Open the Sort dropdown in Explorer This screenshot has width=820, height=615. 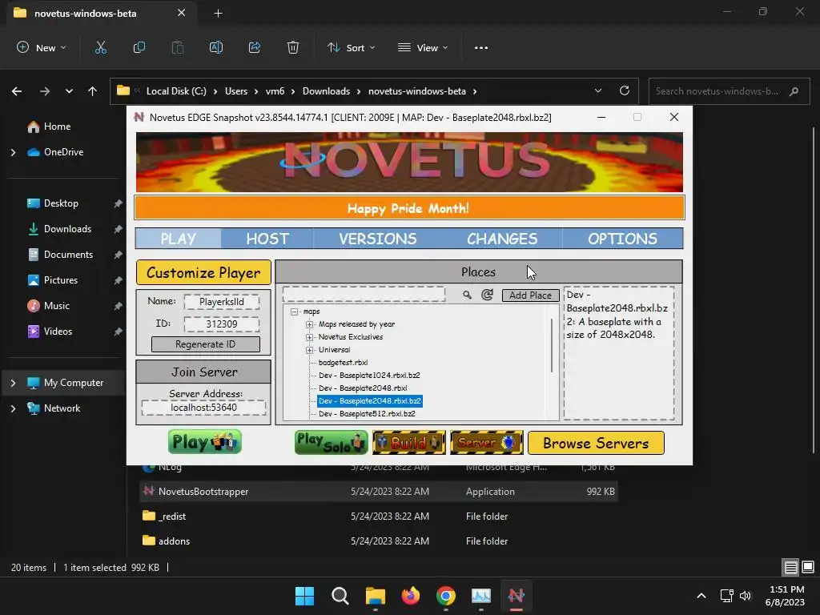pos(351,47)
